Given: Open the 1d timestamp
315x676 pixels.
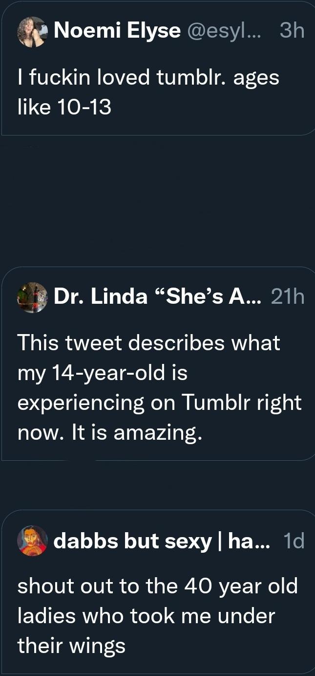Looking at the screenshot, I should (294, 541).
